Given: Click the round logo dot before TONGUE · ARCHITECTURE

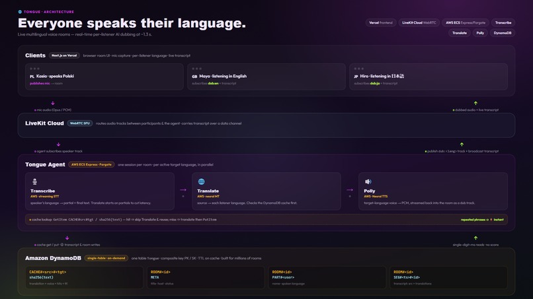Looking at the screenshot, I should (x=20, y=12).
